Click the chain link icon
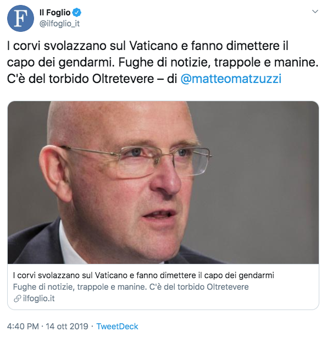This screenshot has height=337, width=327. tap(17, 299)
